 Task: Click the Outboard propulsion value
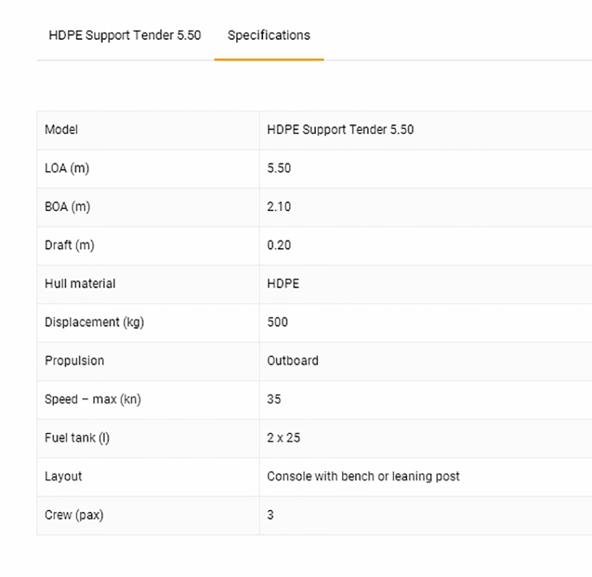292,360
